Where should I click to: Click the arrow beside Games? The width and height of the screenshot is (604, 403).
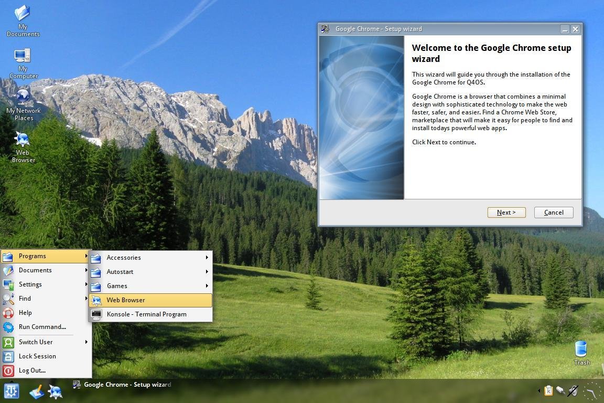pyautogui.click(x=207, y=286)
